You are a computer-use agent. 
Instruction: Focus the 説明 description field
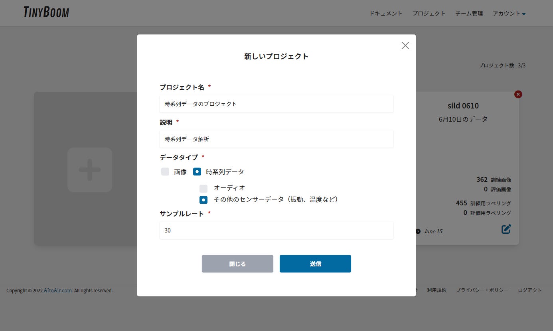tap(276, 139)
